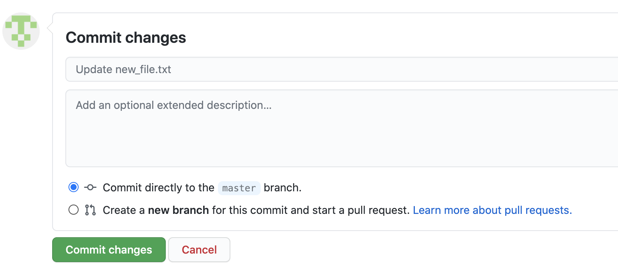Click the "Commit changes" form heading
This screenshot has width=618, height=280.
tap(126, 38)
